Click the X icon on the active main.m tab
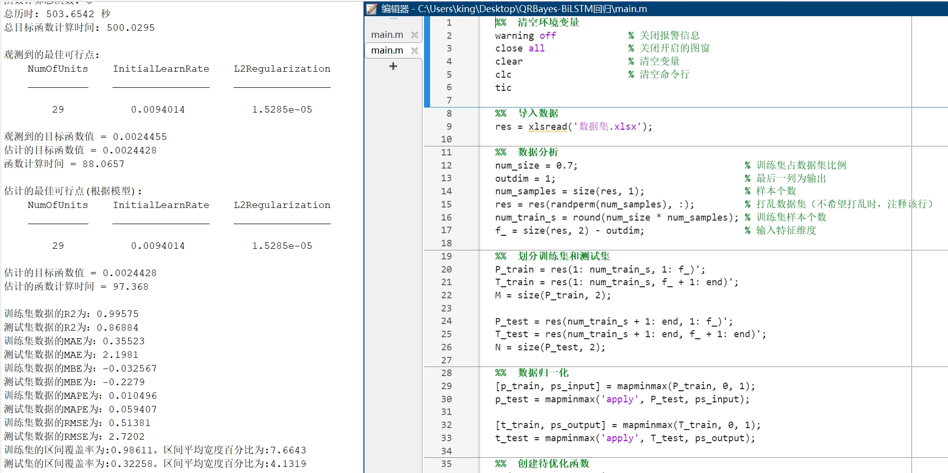The image size is (948, 473). (x=415, y=50)
